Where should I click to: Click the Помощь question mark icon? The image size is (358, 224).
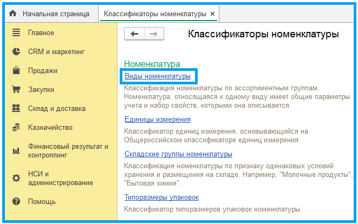coord(16,202)
